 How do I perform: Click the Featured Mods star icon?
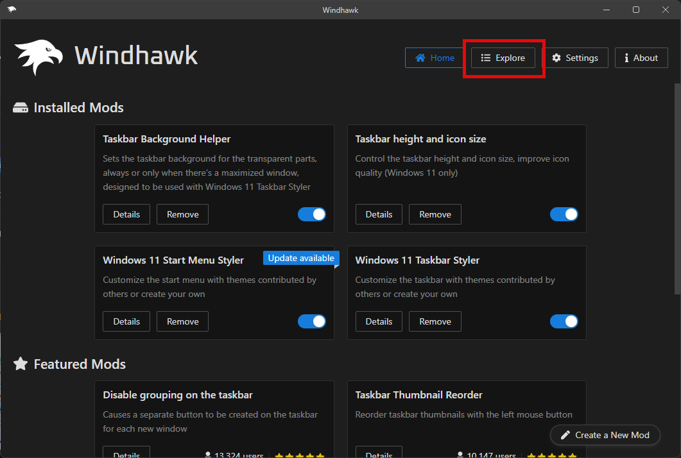[21, 364]
